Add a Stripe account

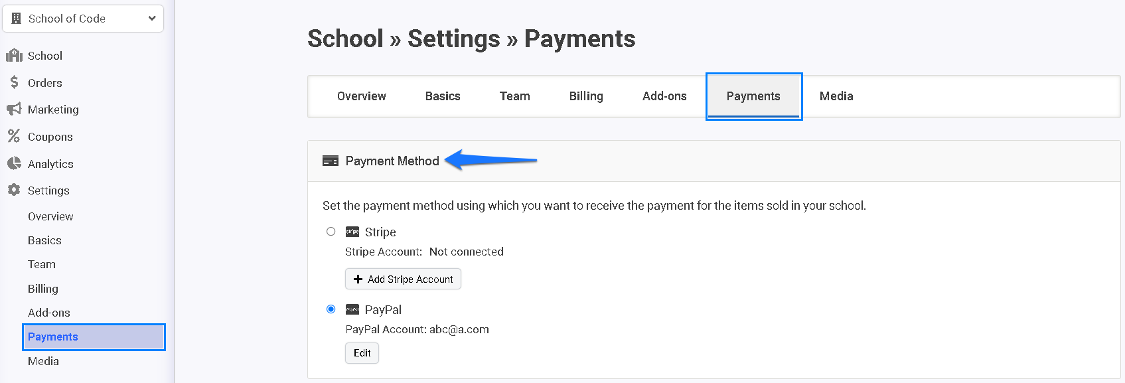point(403,279)
